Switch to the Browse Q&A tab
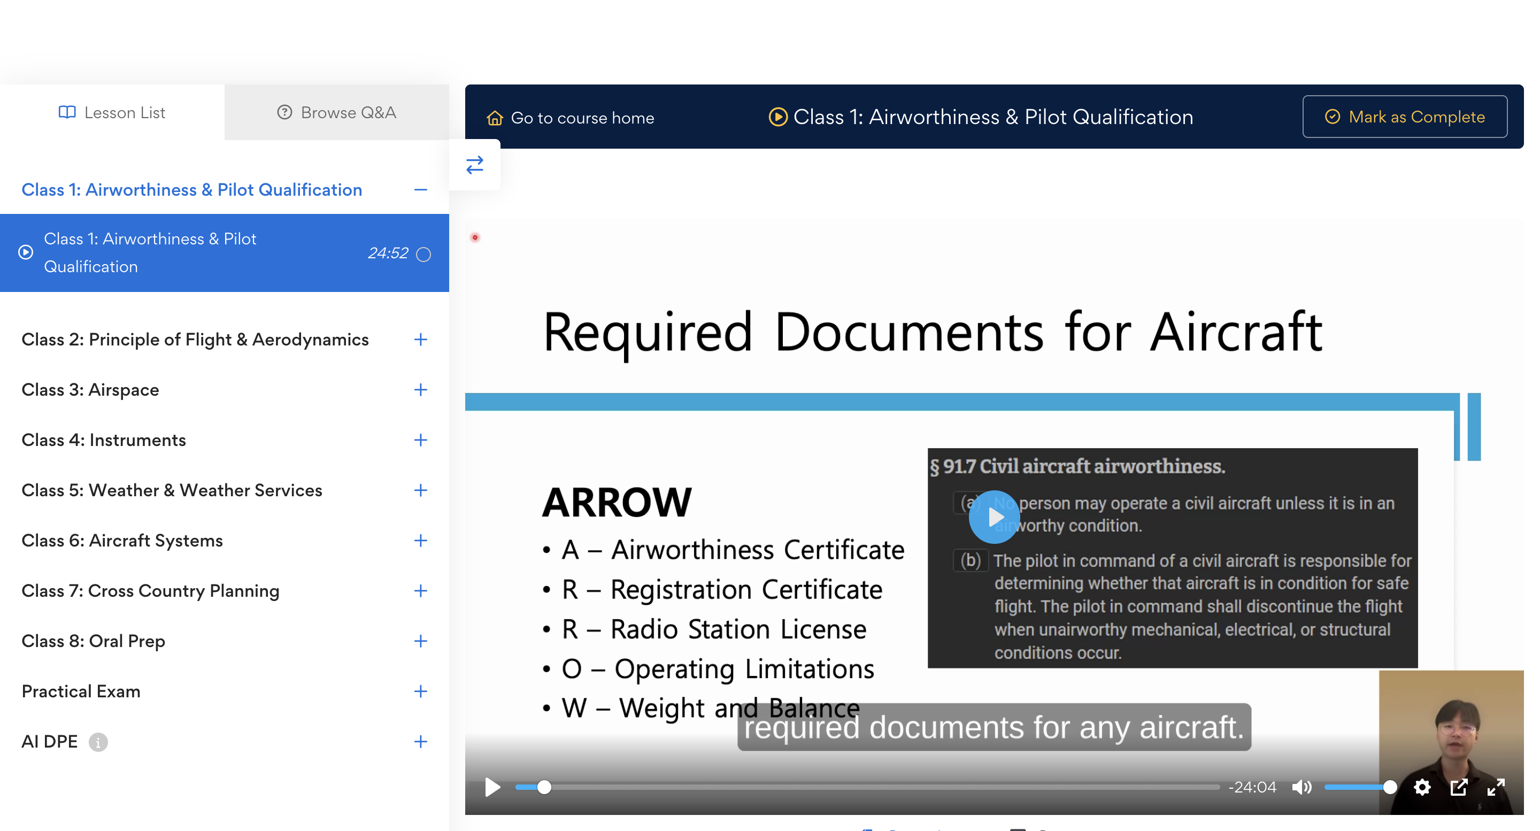The width and height of the screenshot is (1540, 831). click(x=336, y=112)
